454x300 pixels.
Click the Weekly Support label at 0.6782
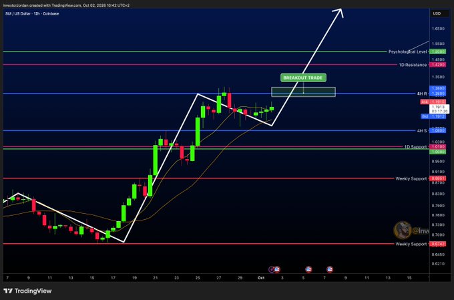411,244
